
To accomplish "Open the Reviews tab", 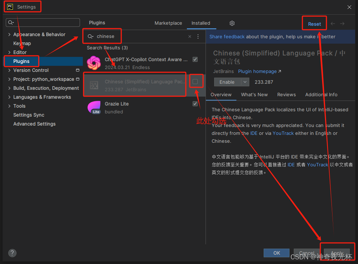I will (x=286, y=94).
